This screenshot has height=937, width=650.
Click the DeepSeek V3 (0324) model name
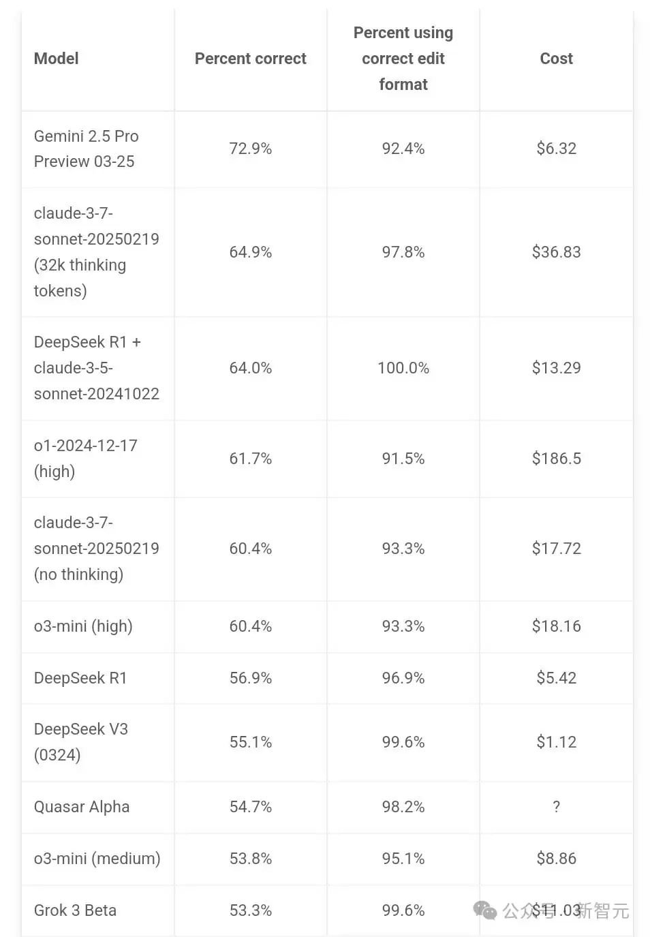(81, 742)
